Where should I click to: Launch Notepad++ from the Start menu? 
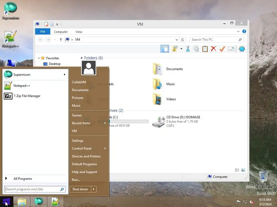pos(35,86)
